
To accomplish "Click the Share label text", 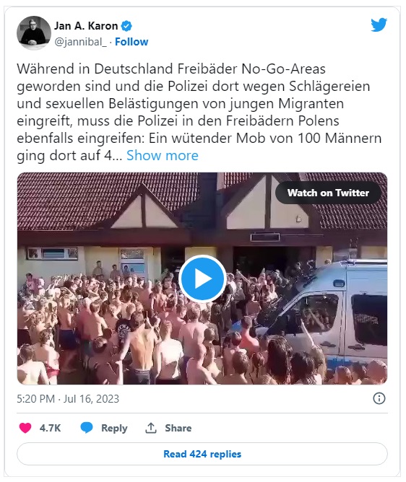I will click(x=178, y=428).
